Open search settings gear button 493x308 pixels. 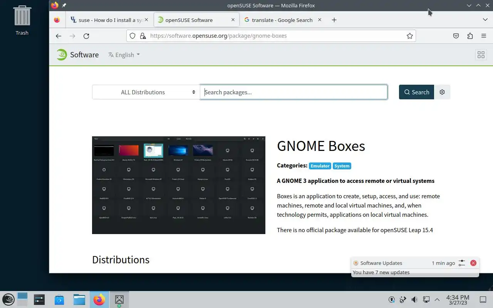[442, 92]
